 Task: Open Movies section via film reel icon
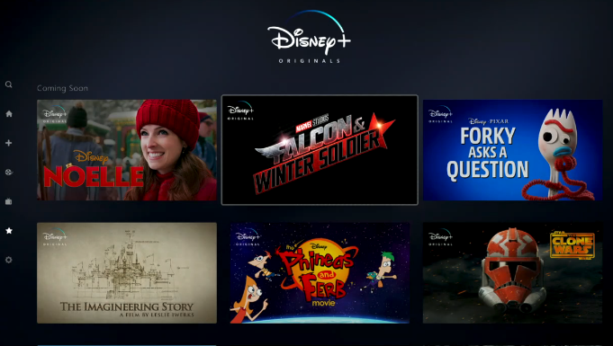9,173
